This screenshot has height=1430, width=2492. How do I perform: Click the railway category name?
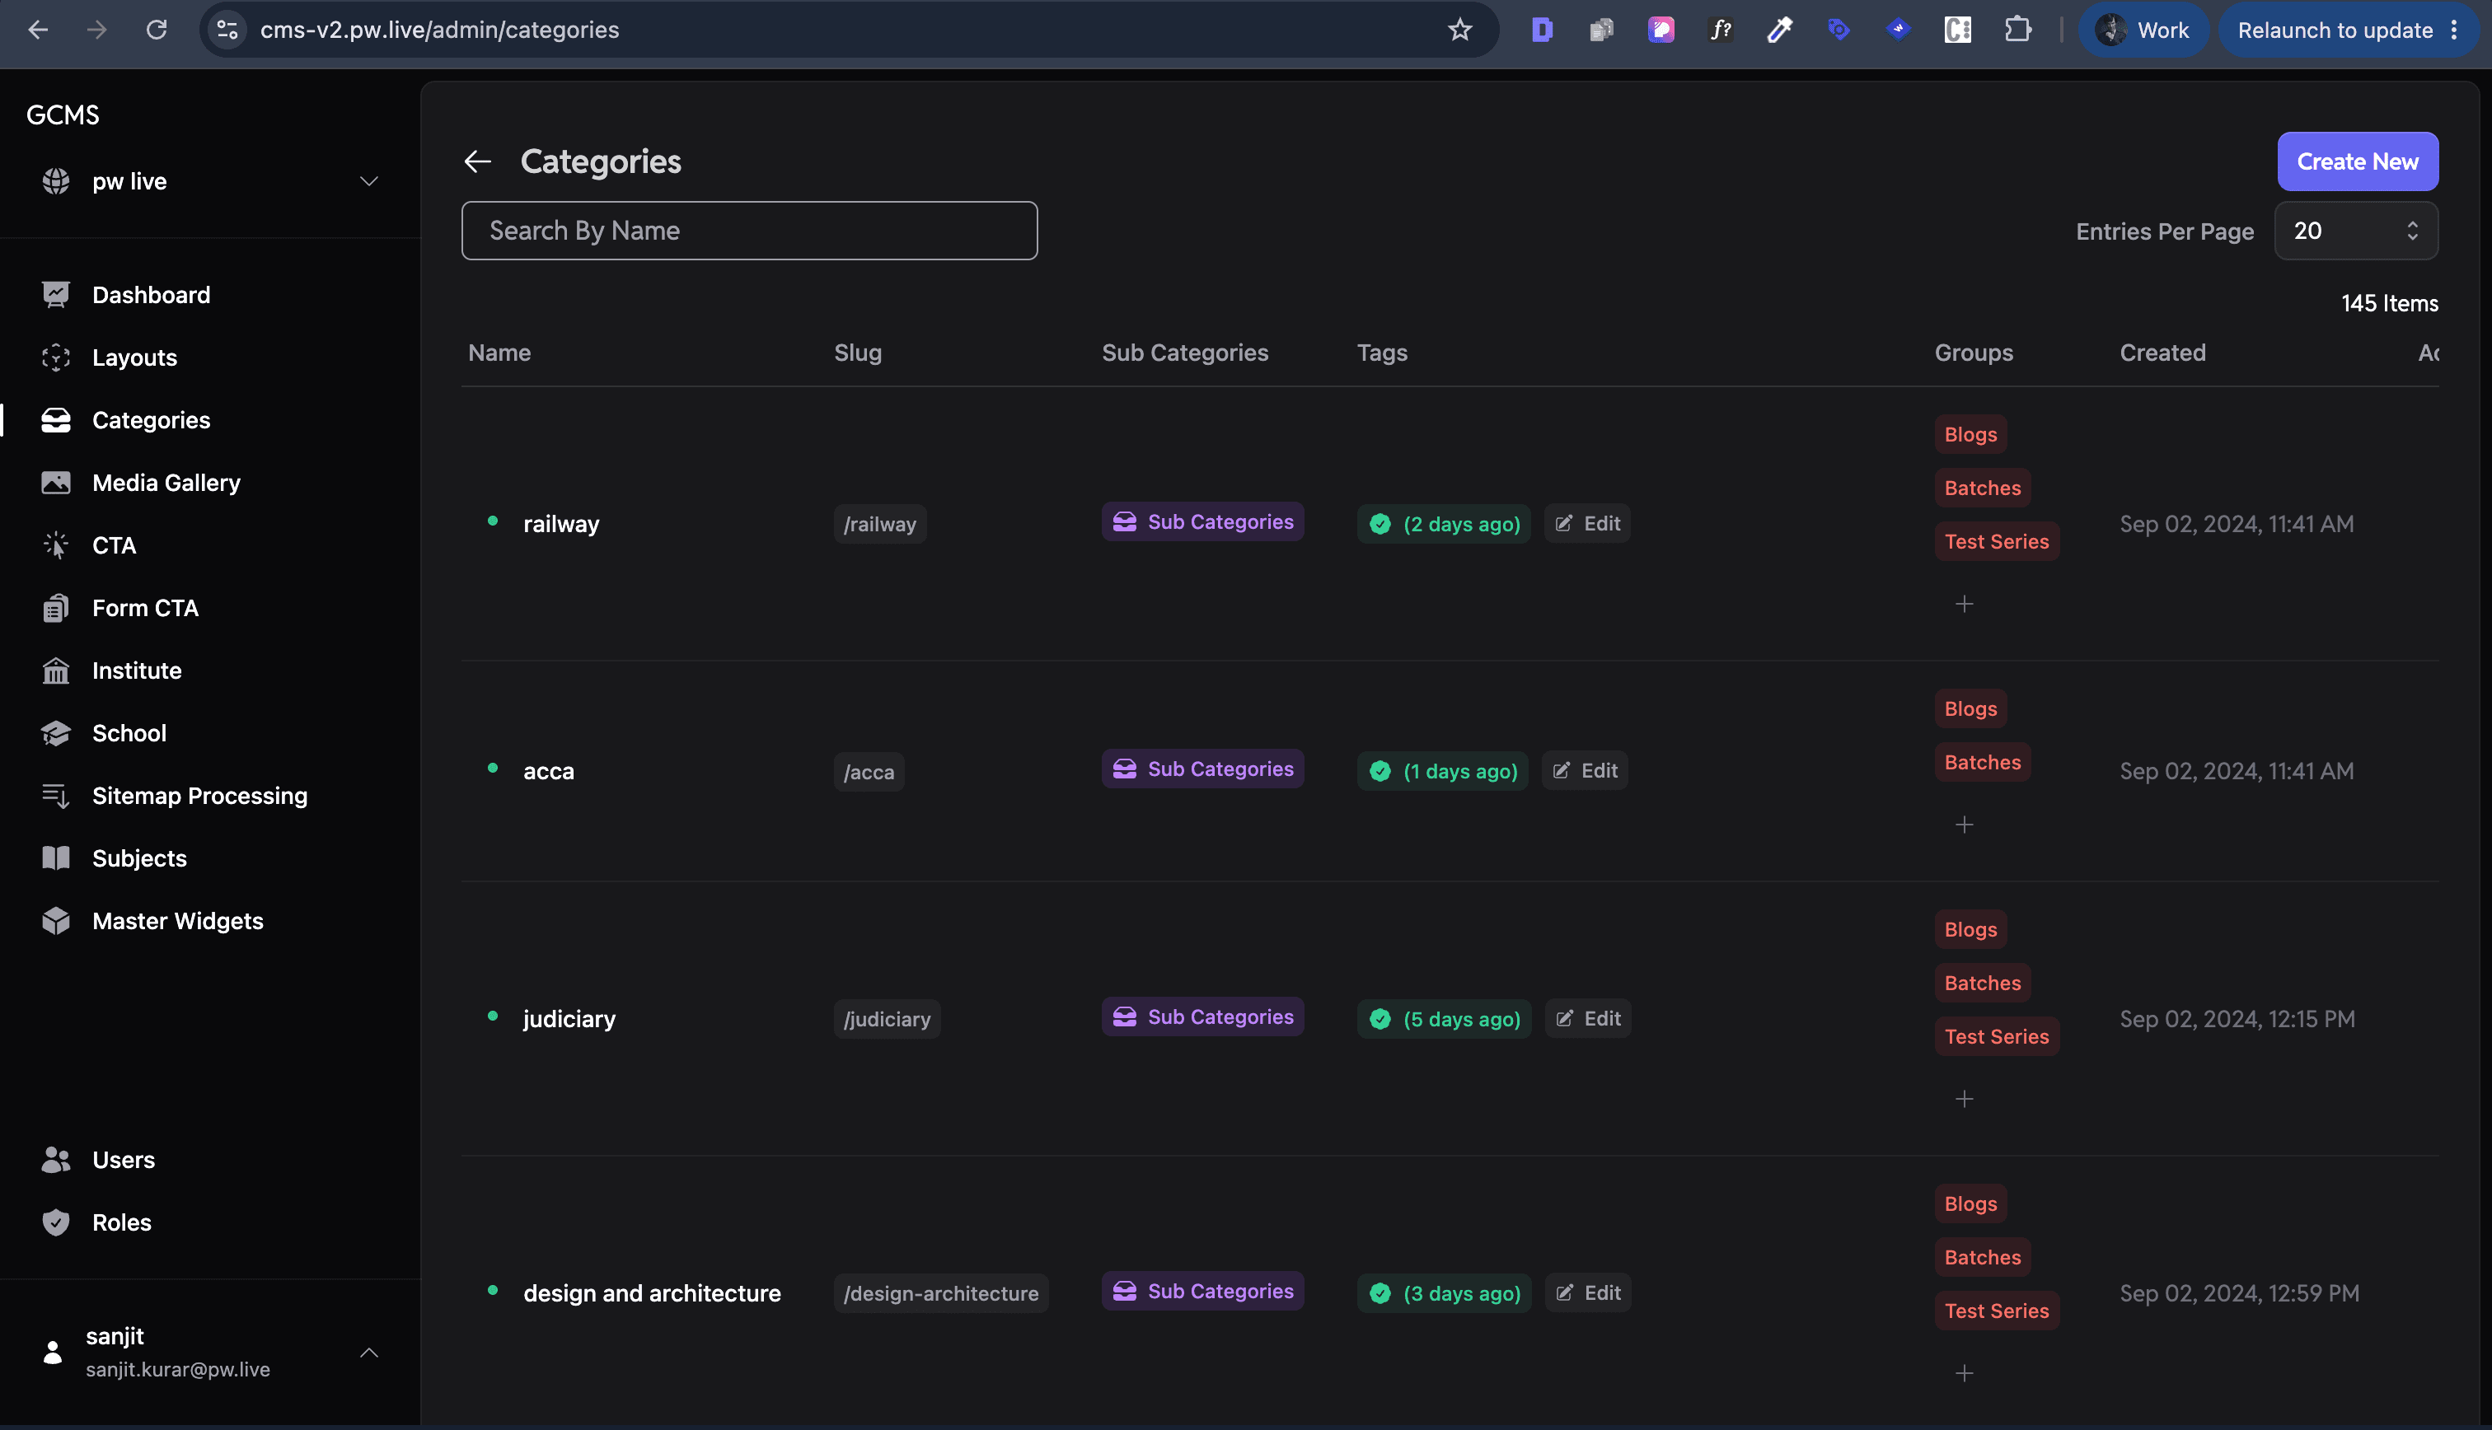[x=561, y=524]
